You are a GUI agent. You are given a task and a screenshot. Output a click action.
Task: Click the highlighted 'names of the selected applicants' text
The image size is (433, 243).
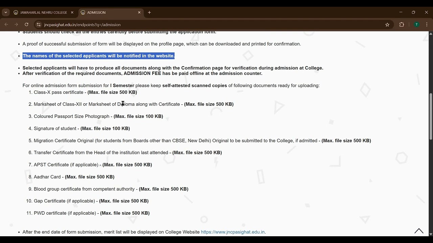pos(98,56)
